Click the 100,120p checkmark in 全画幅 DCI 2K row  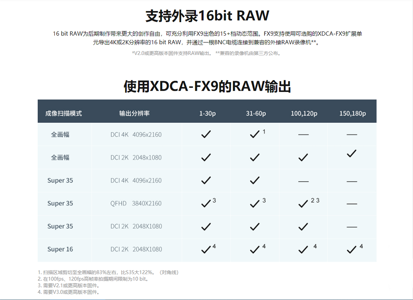(x=303, y=157)
